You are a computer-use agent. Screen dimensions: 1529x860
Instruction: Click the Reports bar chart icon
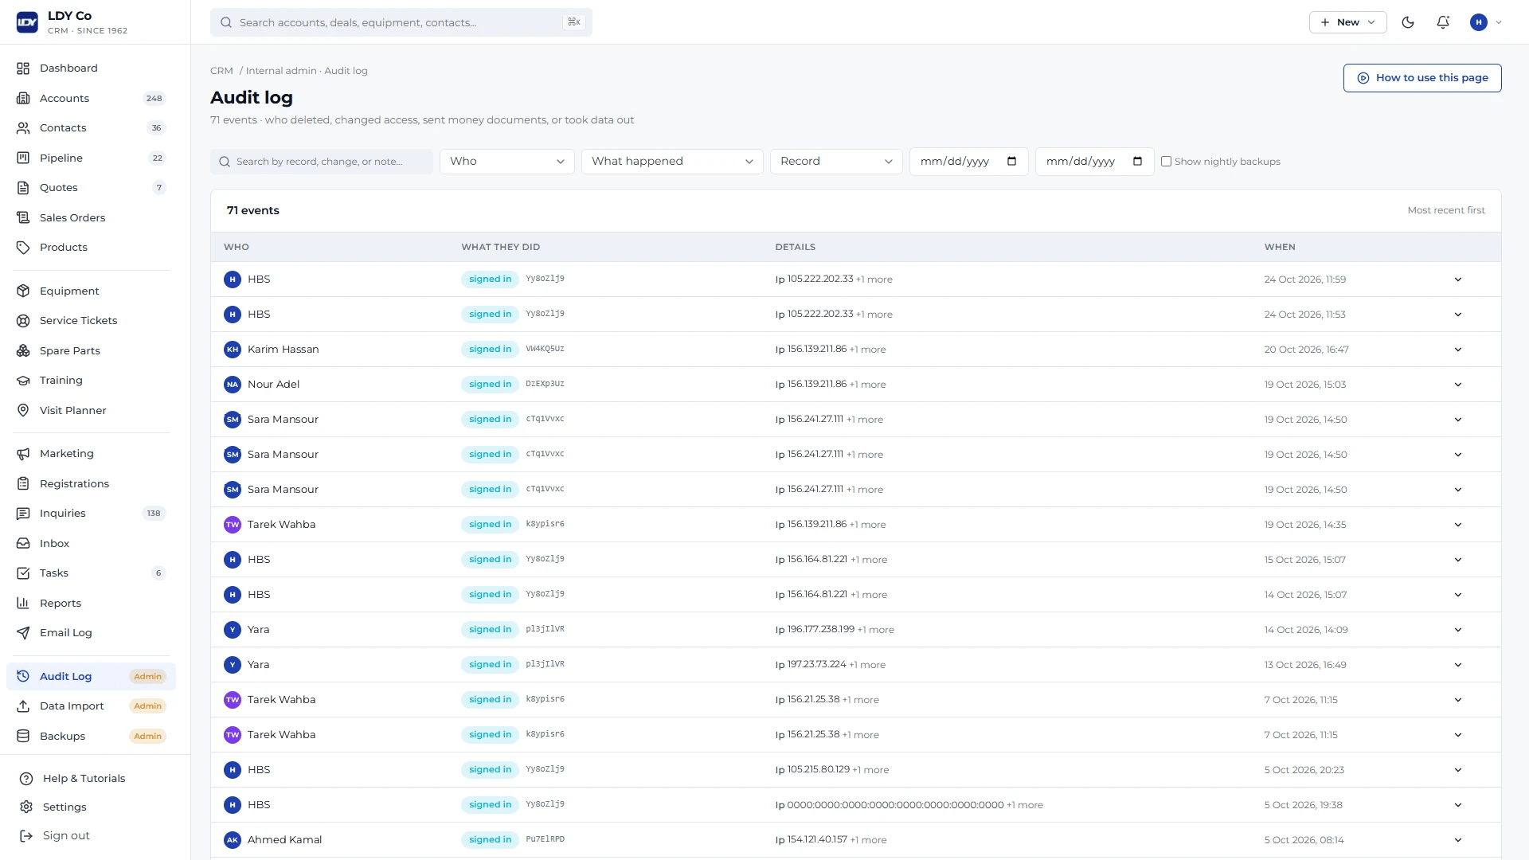point(23,603)
